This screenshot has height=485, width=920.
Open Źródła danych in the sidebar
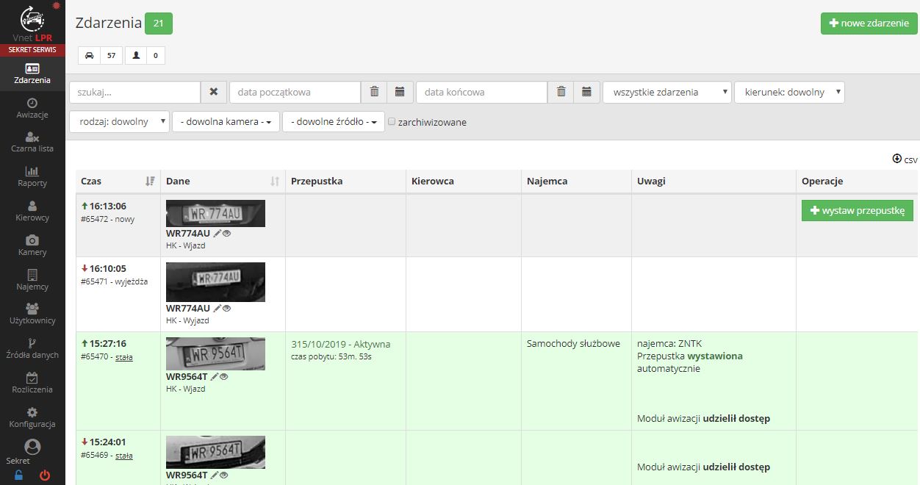pos(32,349)
